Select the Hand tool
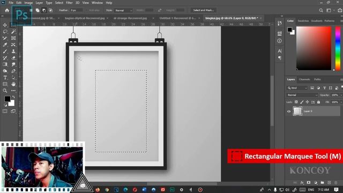 pyautogui.click(x=13, y=84)
